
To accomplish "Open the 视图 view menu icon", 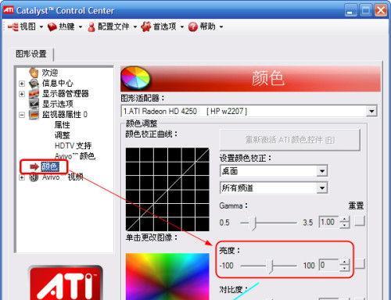I will tap(13, 27).
